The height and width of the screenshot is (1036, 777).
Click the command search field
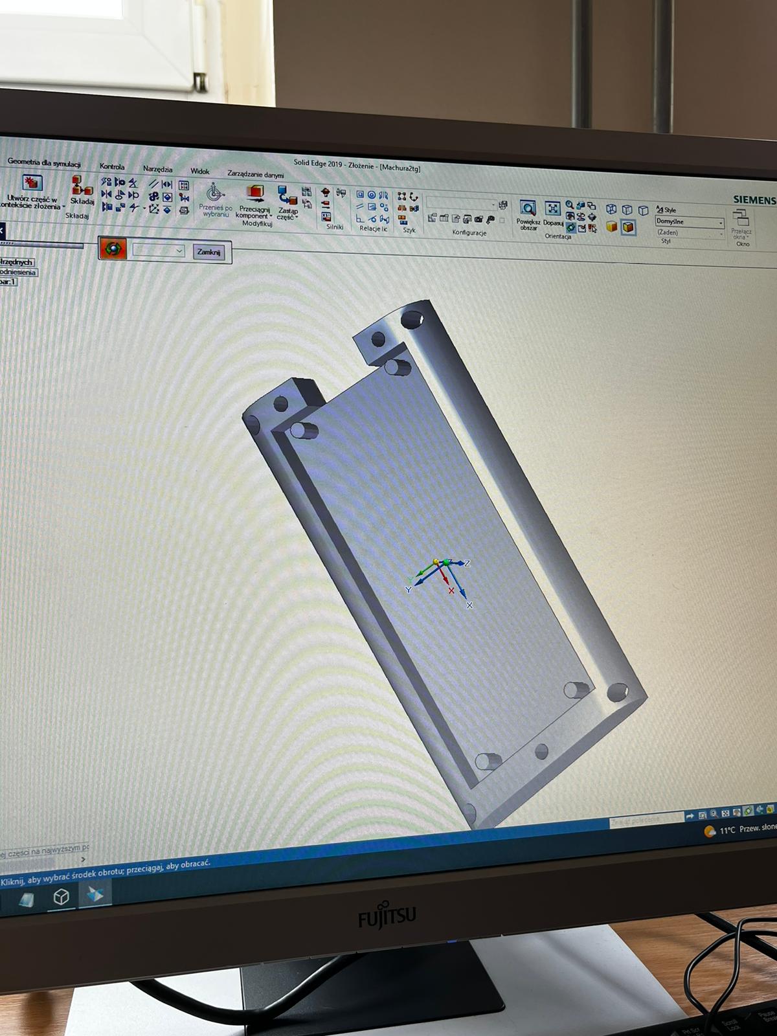click(x=646, y=820)
